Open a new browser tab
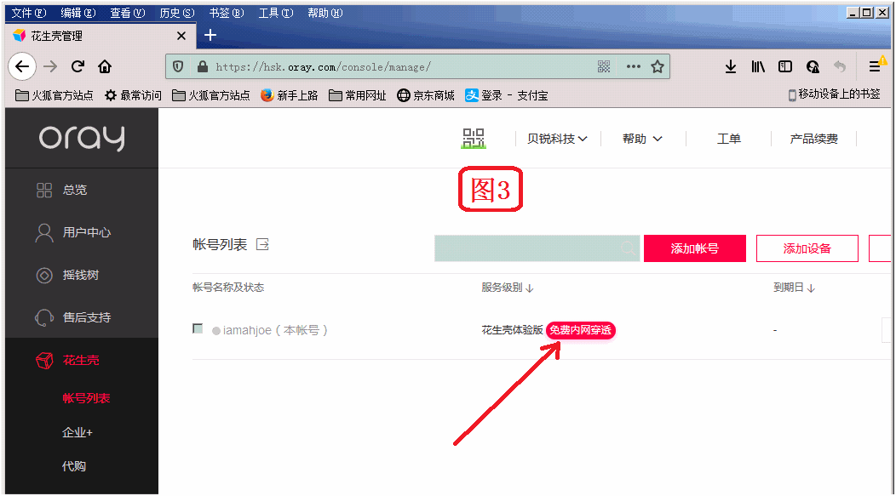 [210, 36]
